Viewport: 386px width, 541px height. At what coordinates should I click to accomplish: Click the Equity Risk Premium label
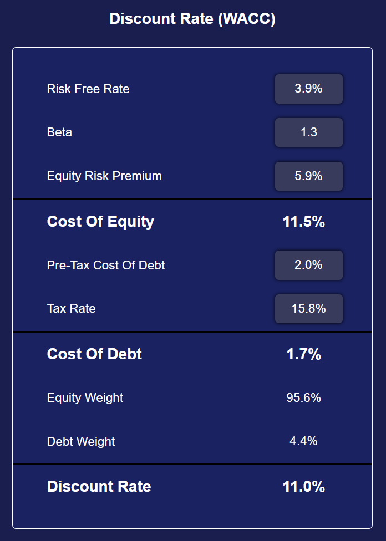coord(104,176)
